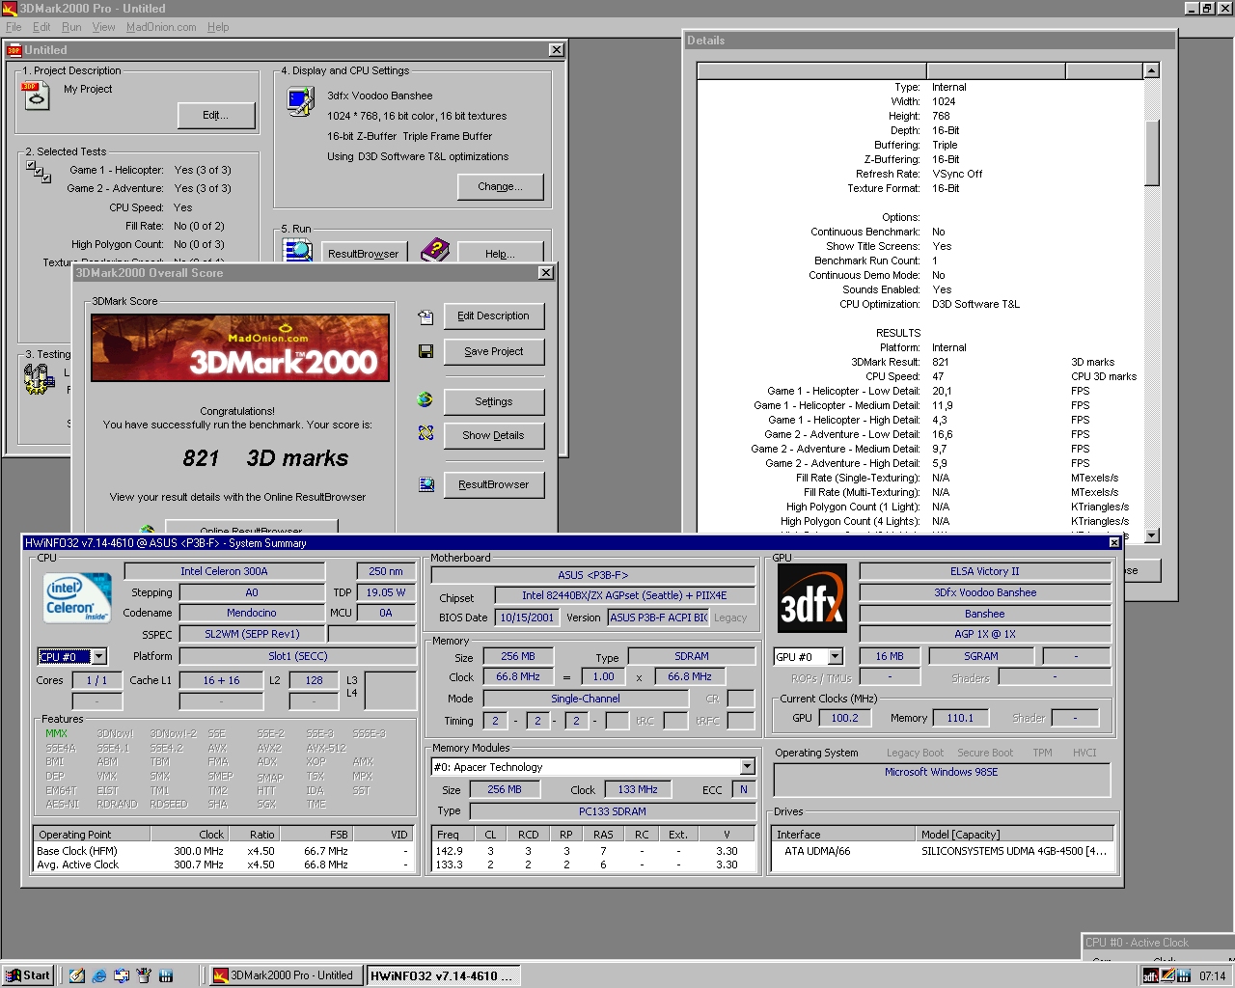This screenshot has height=988, width=1235.
Task: Click the icon beside Show Details
Action: point(425,433)
